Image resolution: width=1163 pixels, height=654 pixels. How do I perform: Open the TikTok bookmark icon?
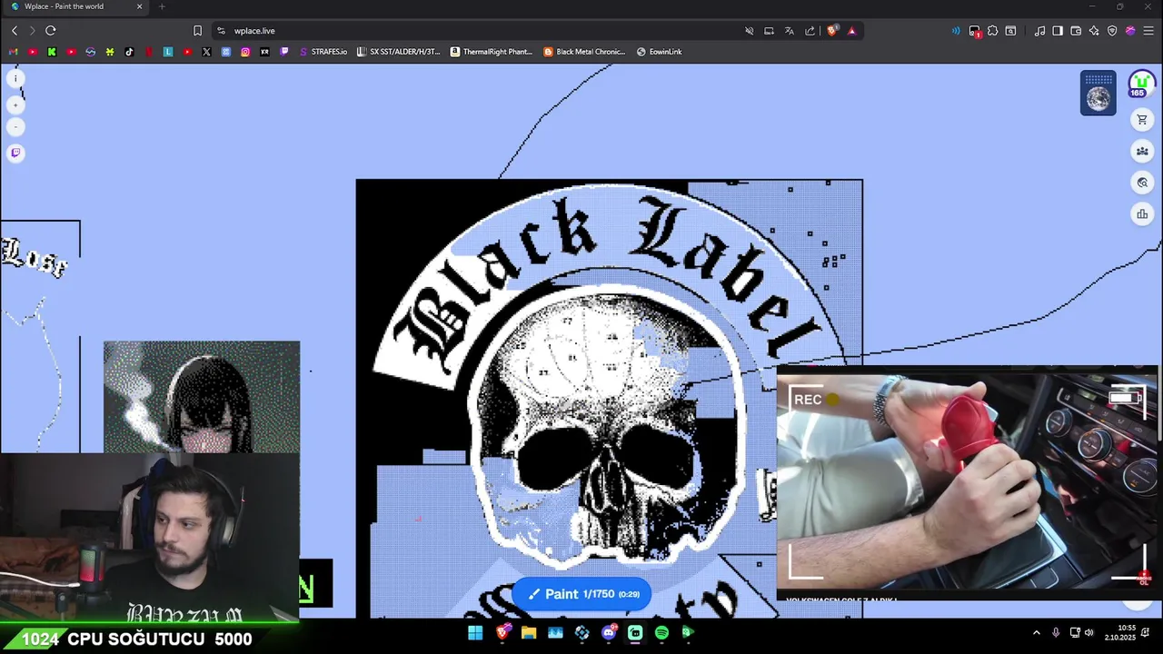pos(129,52)
